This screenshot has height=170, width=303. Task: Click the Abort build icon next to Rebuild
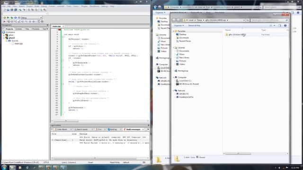click(x=19, y=18)
